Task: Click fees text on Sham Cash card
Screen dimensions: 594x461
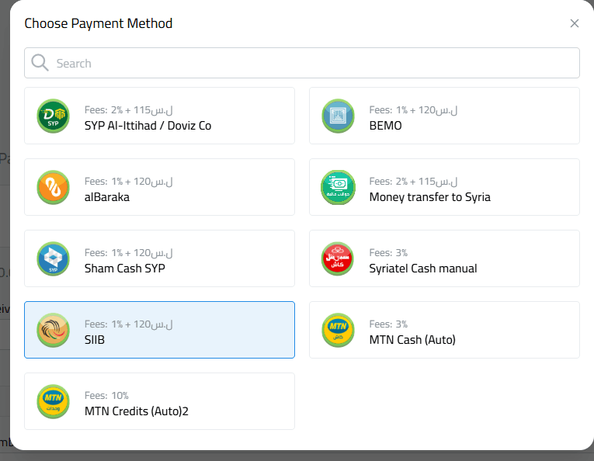Action: tap(128, 253)
